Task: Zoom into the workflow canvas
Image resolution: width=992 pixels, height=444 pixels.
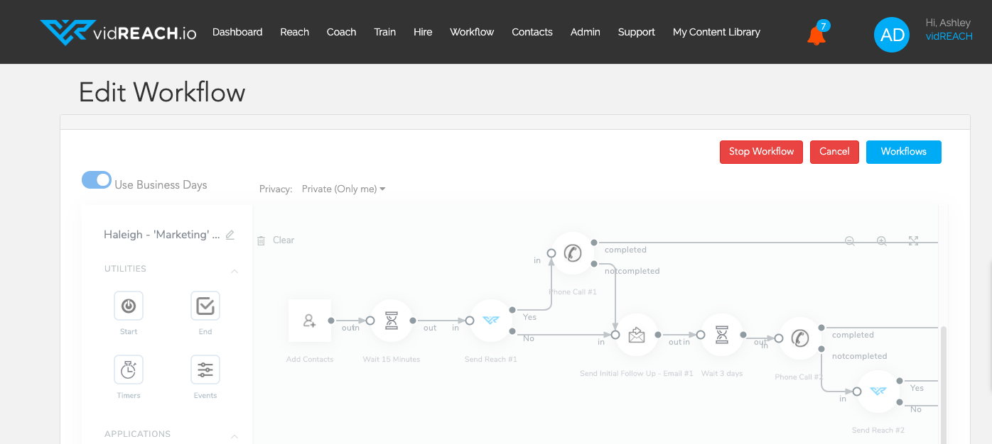Action: pyautogui.click(x=882, y=241)
